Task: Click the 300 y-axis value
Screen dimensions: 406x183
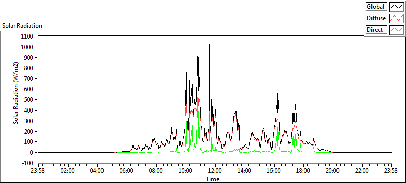Action: tap(29, 121)
